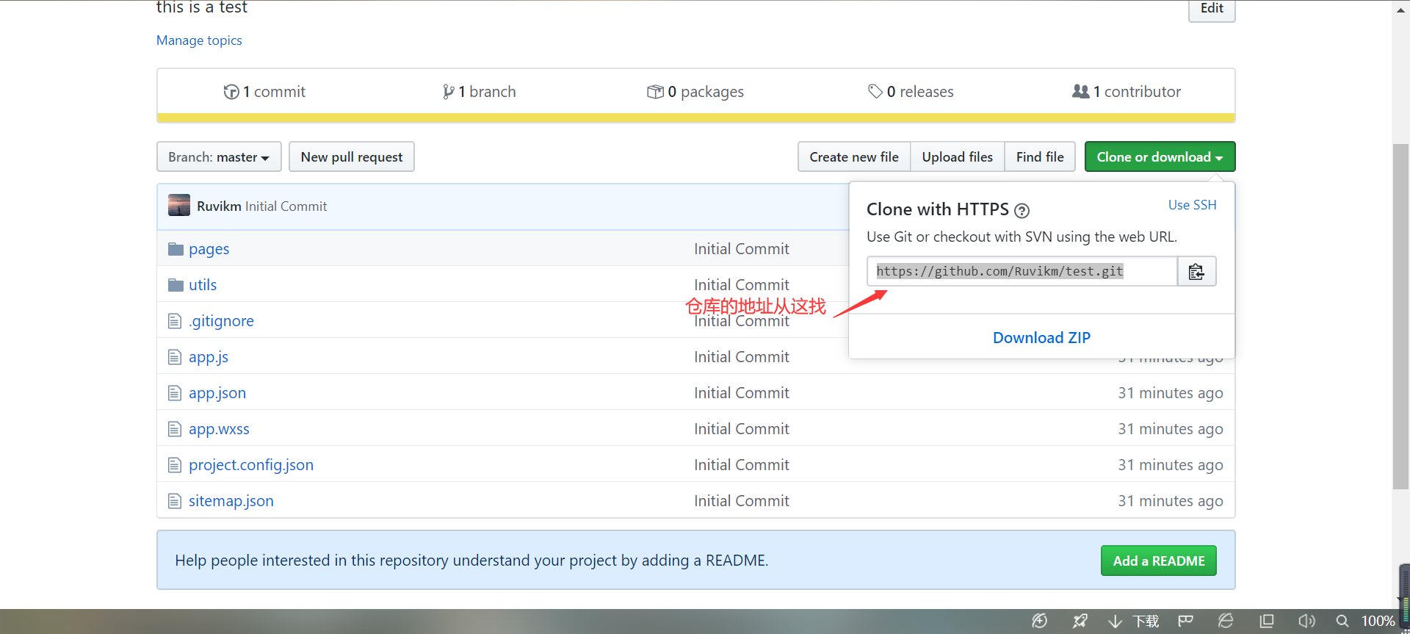Click the window tiling icon in status bar
This screenshot has height=634, width=1410.
tap(1267, 621)
